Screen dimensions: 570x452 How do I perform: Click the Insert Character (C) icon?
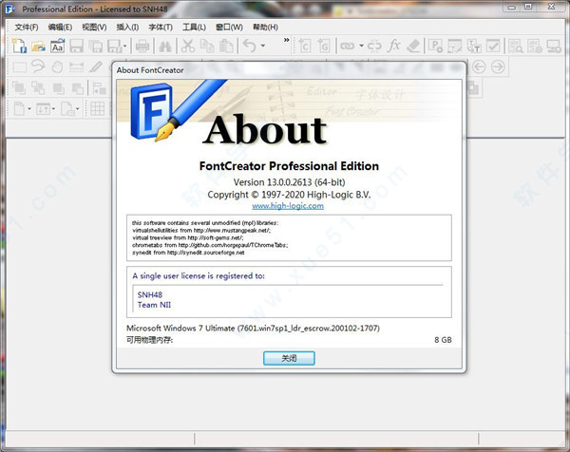tap(305, 47)
